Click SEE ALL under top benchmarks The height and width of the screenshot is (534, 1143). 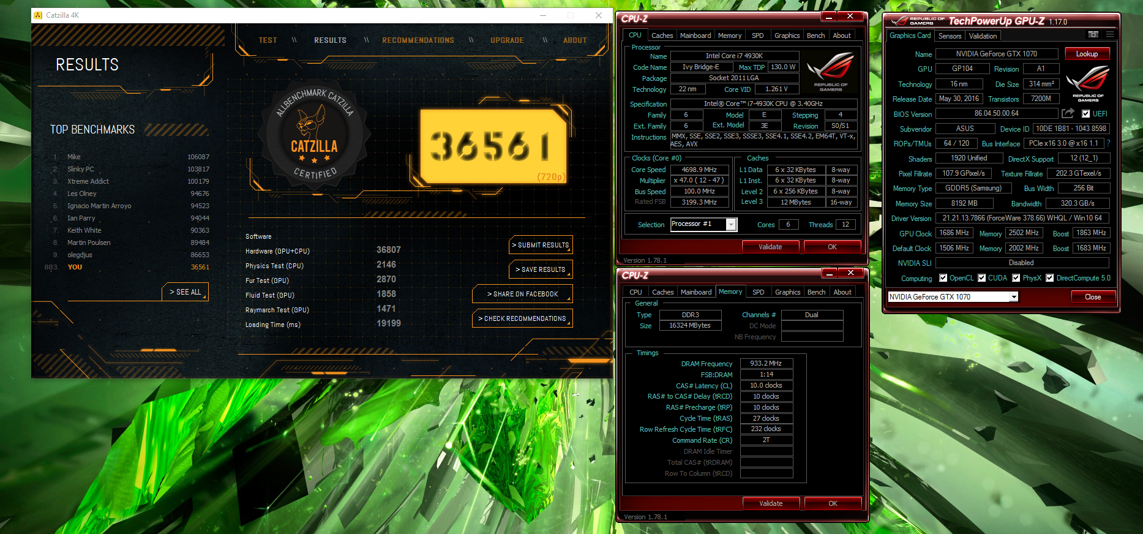[185, 292]
